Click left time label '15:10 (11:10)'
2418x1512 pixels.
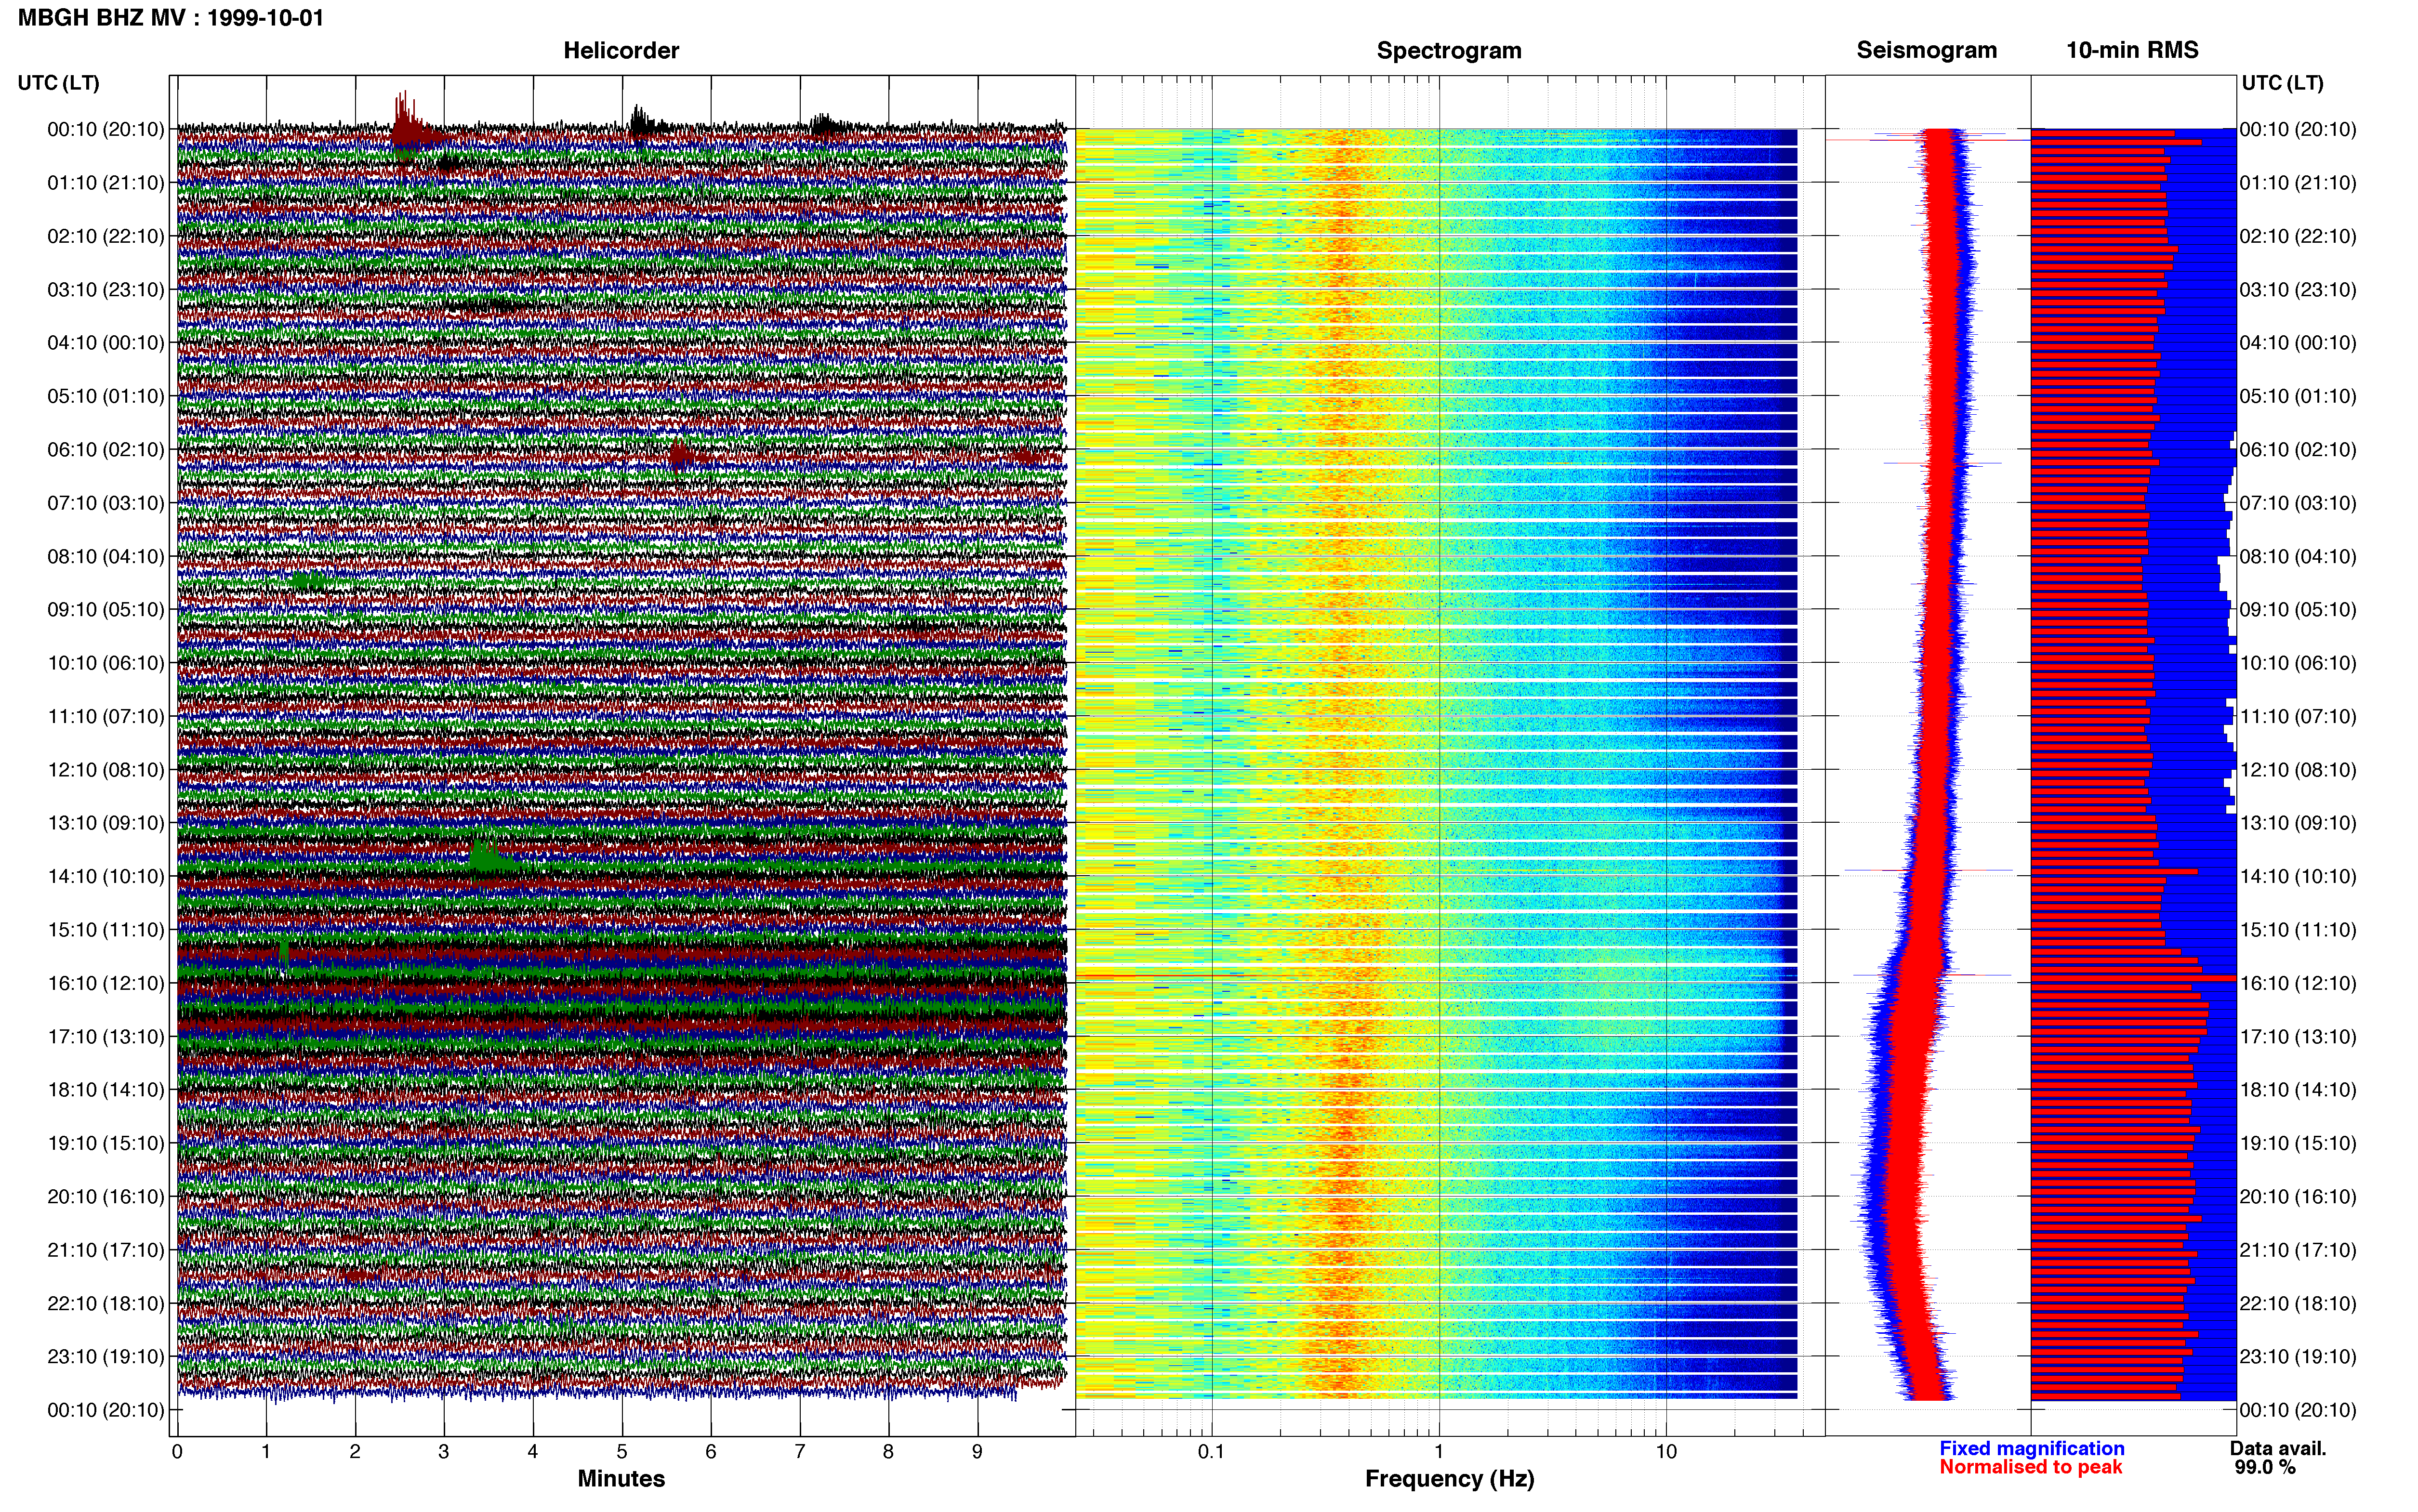point(106,929)
